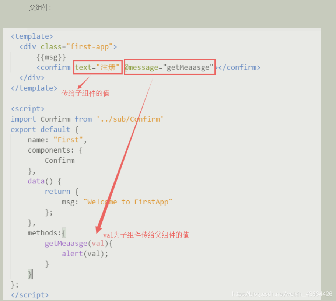Click the 'export default {' line
The width and height of the screenshot is (336, 301).
(45, 129)
